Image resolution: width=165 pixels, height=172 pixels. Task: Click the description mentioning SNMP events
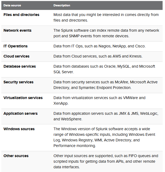pos(106,33)
